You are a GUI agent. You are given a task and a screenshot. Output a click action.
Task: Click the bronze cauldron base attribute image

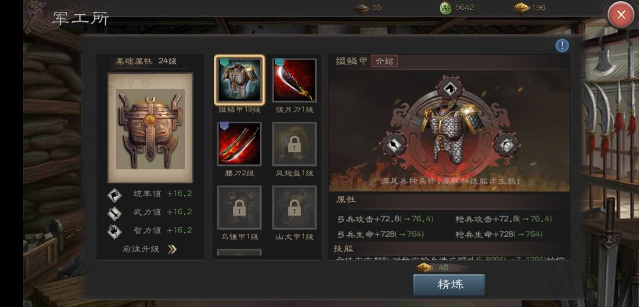point(150,128)
